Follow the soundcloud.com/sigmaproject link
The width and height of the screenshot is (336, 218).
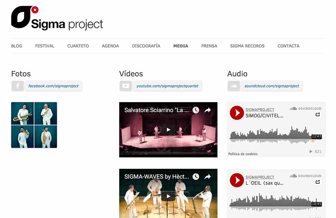point(272,86)
